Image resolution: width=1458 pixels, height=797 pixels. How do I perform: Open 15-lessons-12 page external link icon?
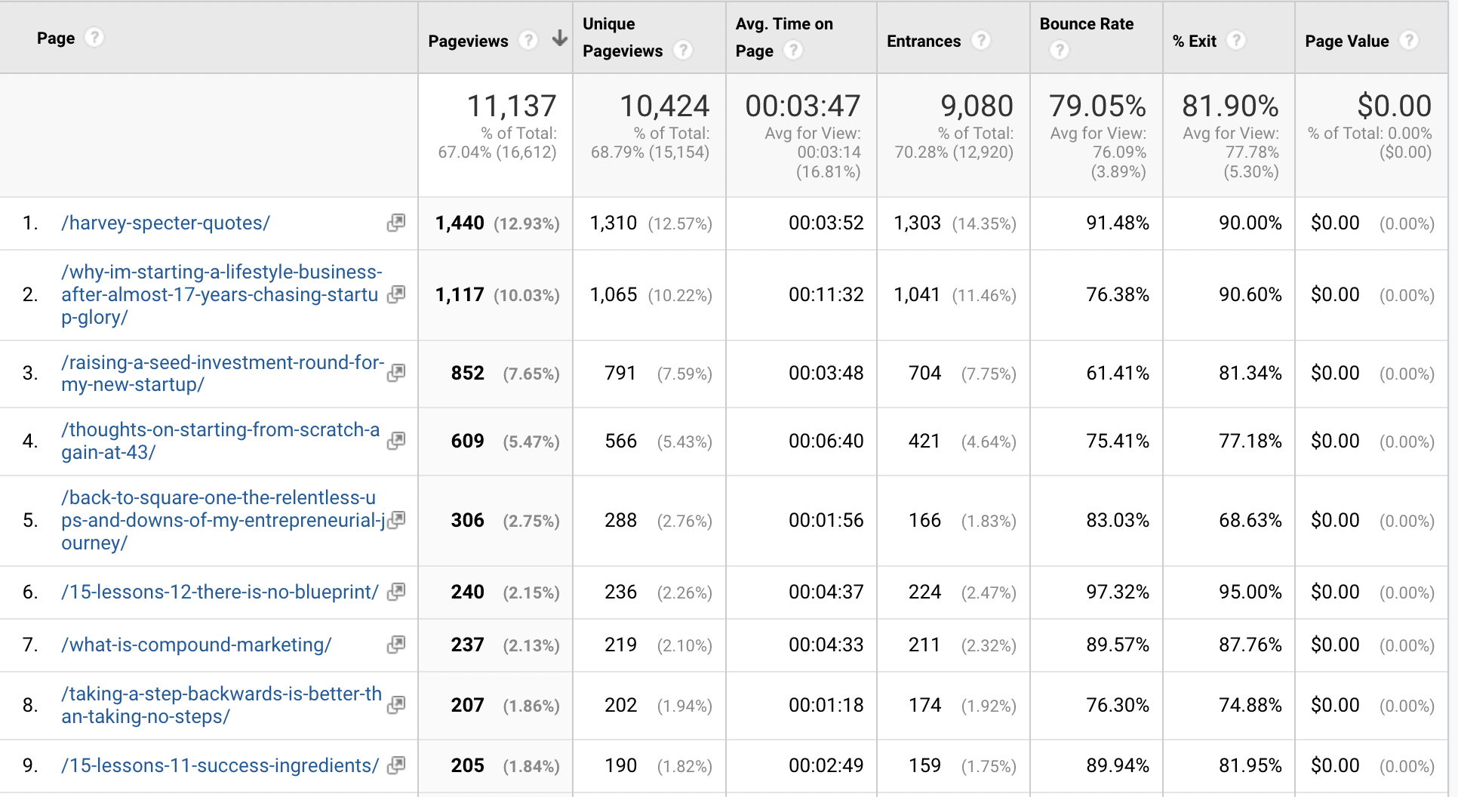[x=396, y=592]
